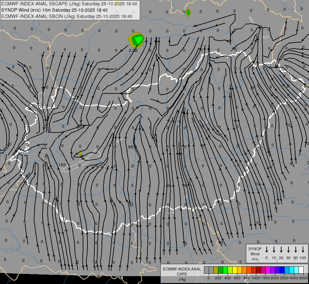Click the 30 m/s wind arrow in legend

[x=288, y=250]
